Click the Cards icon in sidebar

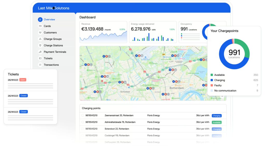click(x=40, y=26)
